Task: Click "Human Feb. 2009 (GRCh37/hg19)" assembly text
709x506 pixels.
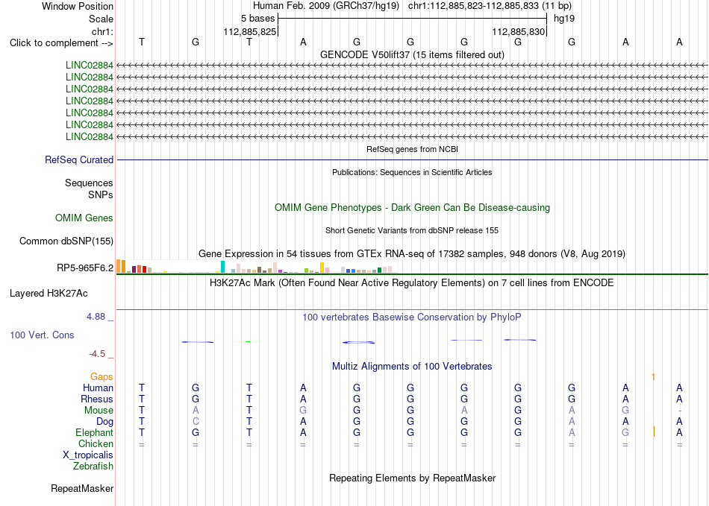Action: (x=326, y=6)
